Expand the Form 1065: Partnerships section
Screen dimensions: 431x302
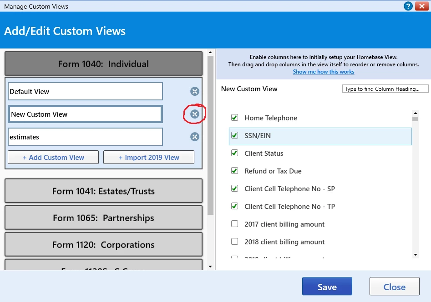click(x=103, y=218)
